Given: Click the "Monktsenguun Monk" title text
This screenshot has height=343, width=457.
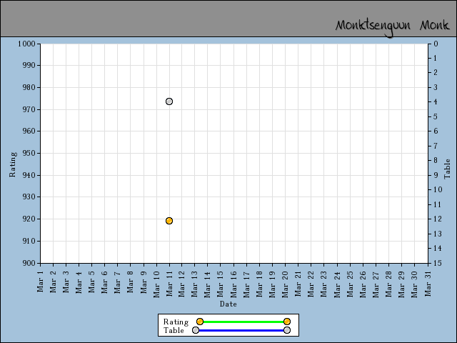Looking at the screenshot, I should pyautogui.click(x=392, y=27).
